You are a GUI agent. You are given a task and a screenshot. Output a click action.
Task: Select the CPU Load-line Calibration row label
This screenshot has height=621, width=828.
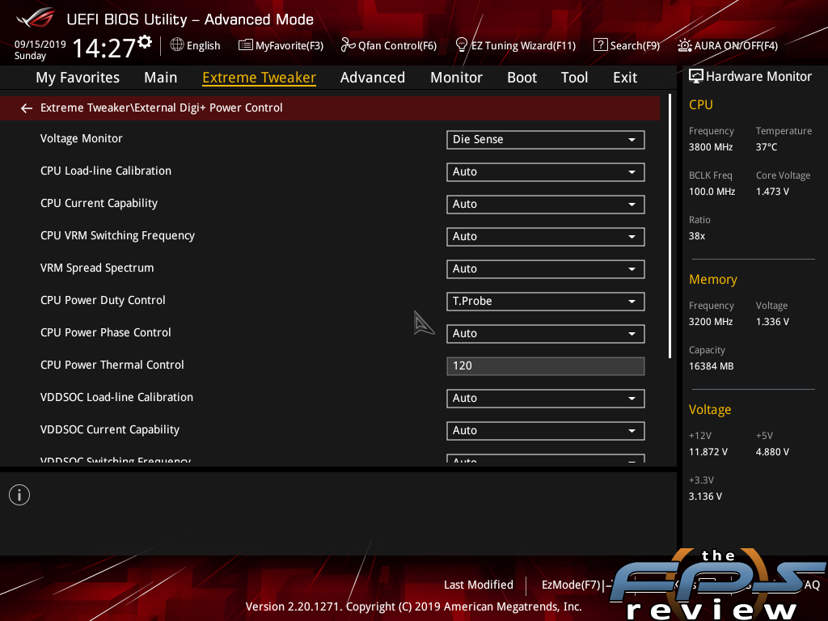[106, 171]
